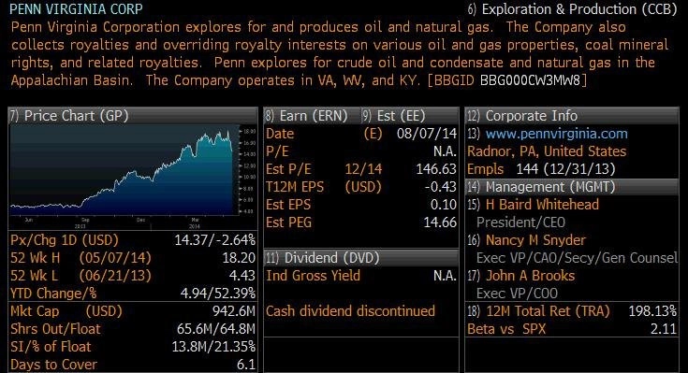Select the BBGID BBG000CW3MW8 identifier
This screenshot has height=373, width=688.
point(507,80)
